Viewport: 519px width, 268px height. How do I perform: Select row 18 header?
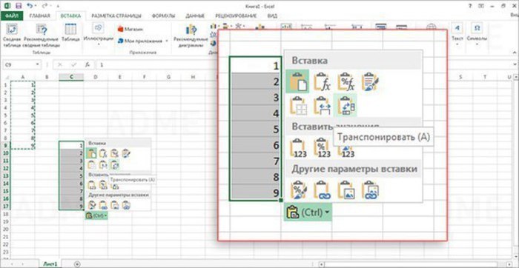click(5, 215)
